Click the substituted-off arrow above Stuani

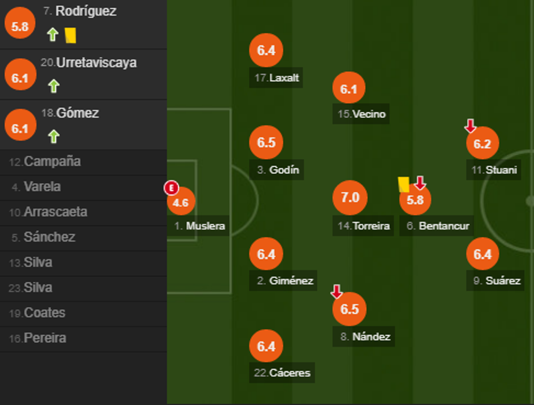(470, 126)
